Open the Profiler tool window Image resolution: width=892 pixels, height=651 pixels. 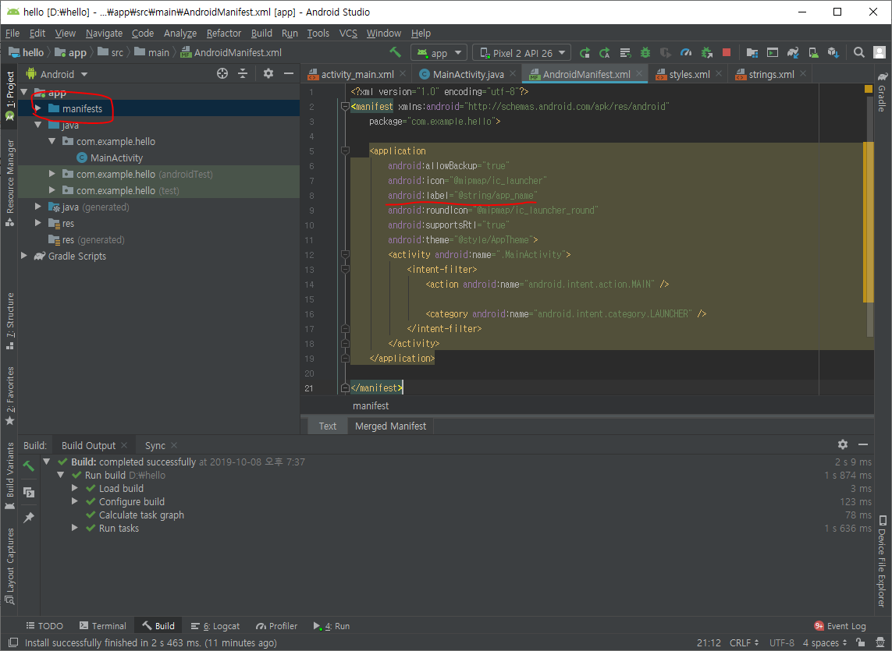(x=276, y=625)
